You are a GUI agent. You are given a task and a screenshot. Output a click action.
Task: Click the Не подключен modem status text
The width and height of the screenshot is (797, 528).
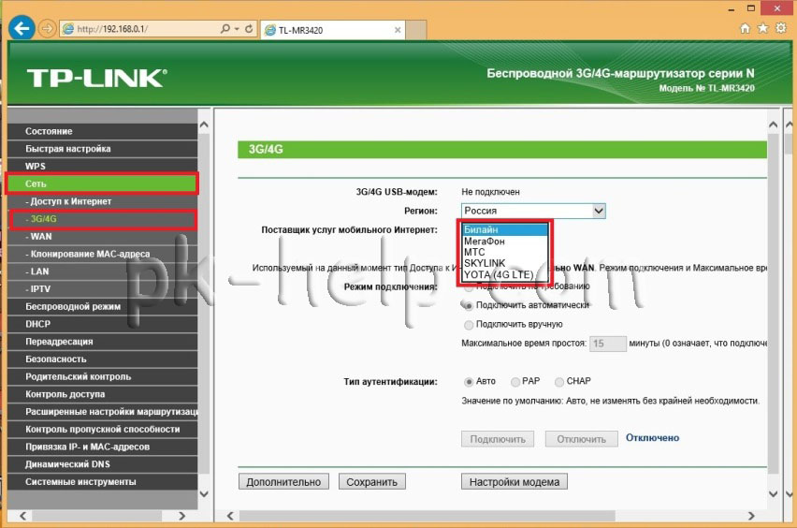point(490,192)
